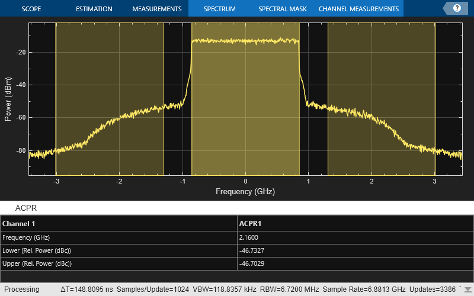The width and height of the screenshot is (474, 296).
Task: Click the ACPR panel title
Action: [26, 208]
